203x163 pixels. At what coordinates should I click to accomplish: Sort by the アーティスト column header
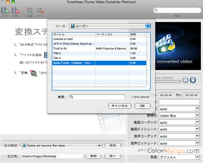click(112, 34)
